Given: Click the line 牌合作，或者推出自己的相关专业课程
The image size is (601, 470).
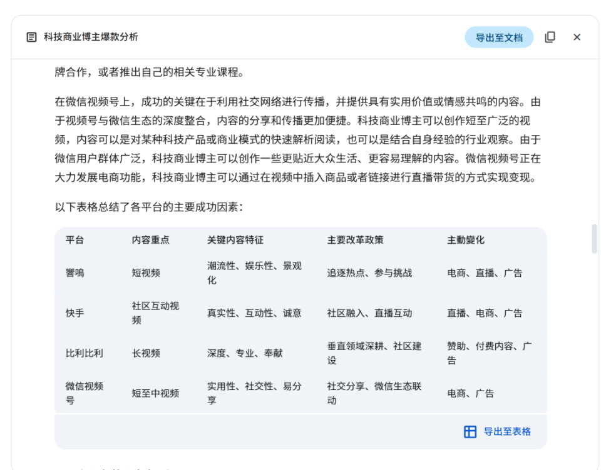Looking at the screenshot, I should (150, 72).
